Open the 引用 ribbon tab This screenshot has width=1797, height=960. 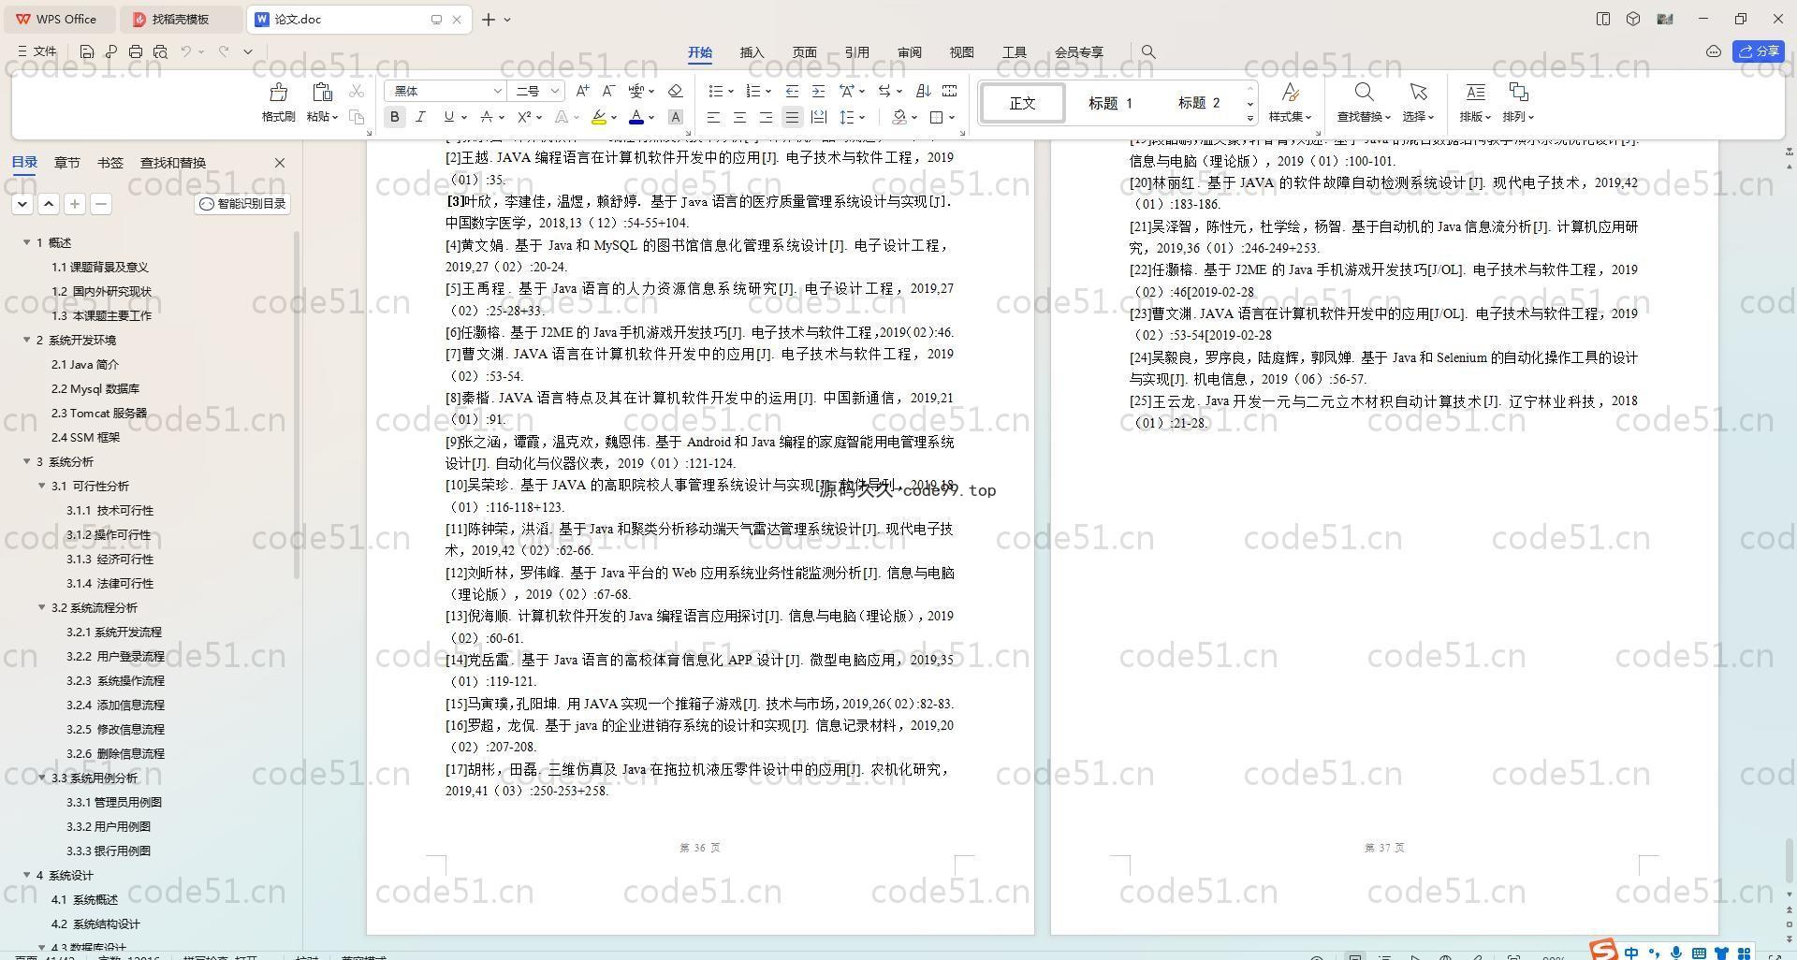coord(856,52)
